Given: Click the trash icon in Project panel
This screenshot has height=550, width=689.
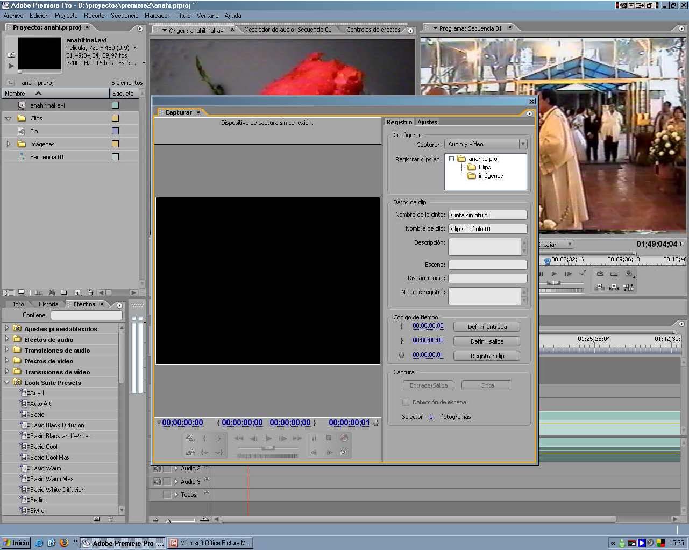Looking at the screenshot, I should [x=91, y=292].
